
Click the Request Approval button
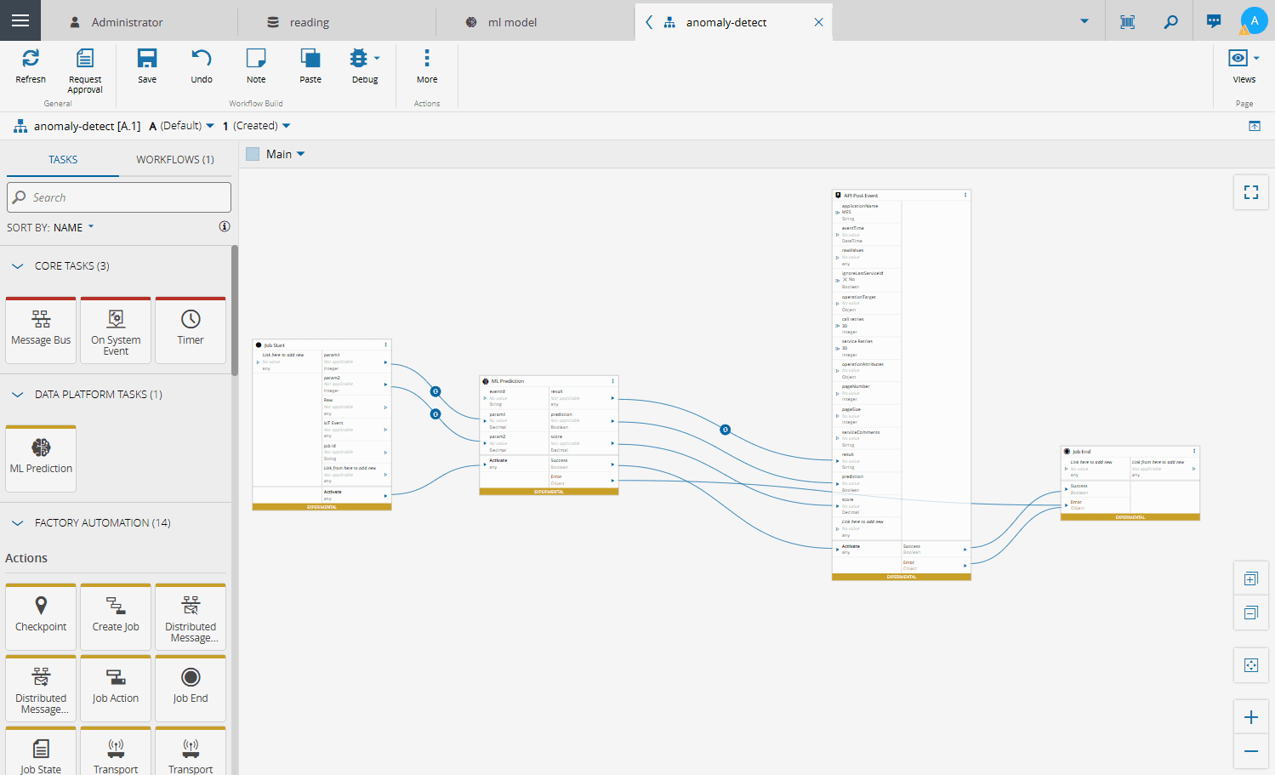85,70
